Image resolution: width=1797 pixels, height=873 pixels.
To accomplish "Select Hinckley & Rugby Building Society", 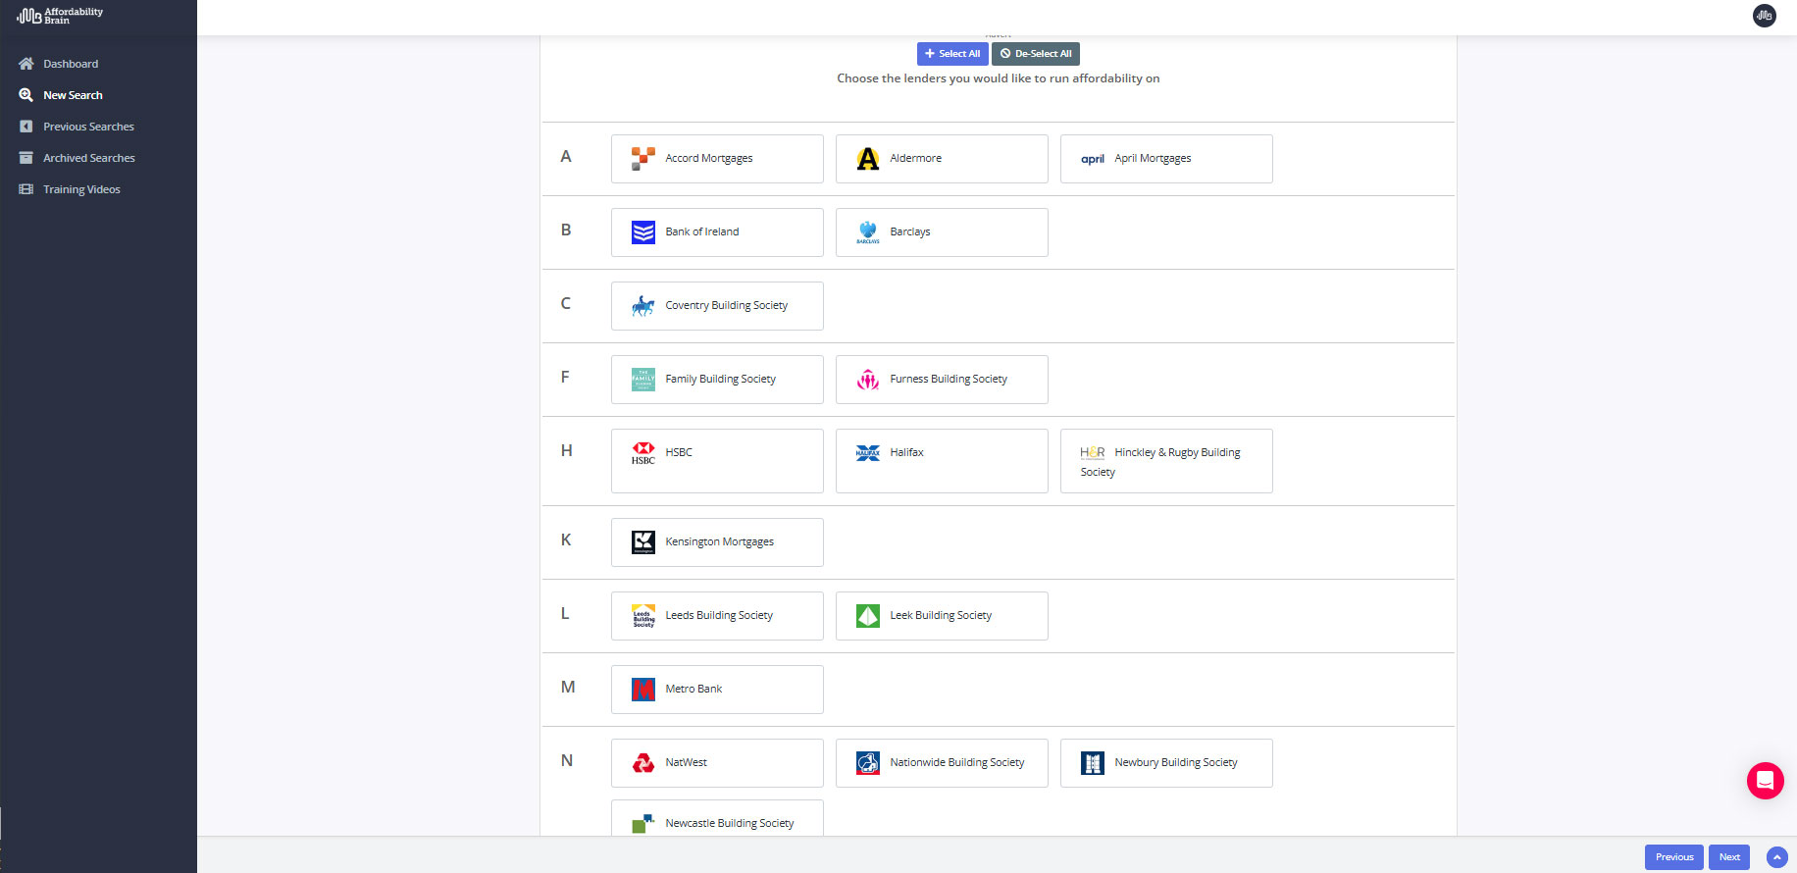I will (1166, 461).
